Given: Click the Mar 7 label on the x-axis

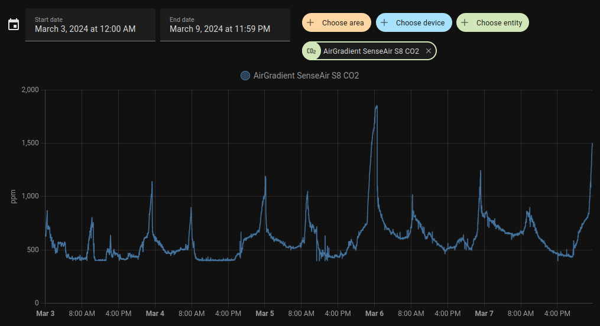Looking at the screenshot, I should tap(484, 314).
